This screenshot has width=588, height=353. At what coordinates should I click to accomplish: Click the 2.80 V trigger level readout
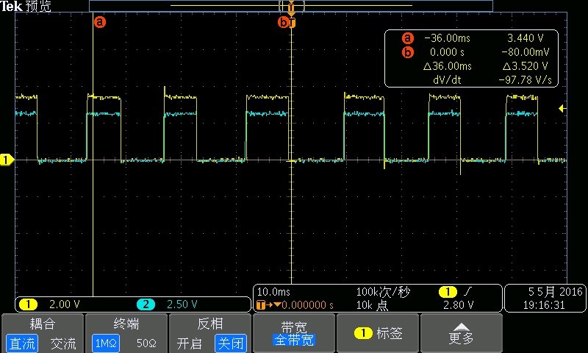(458, 305)
